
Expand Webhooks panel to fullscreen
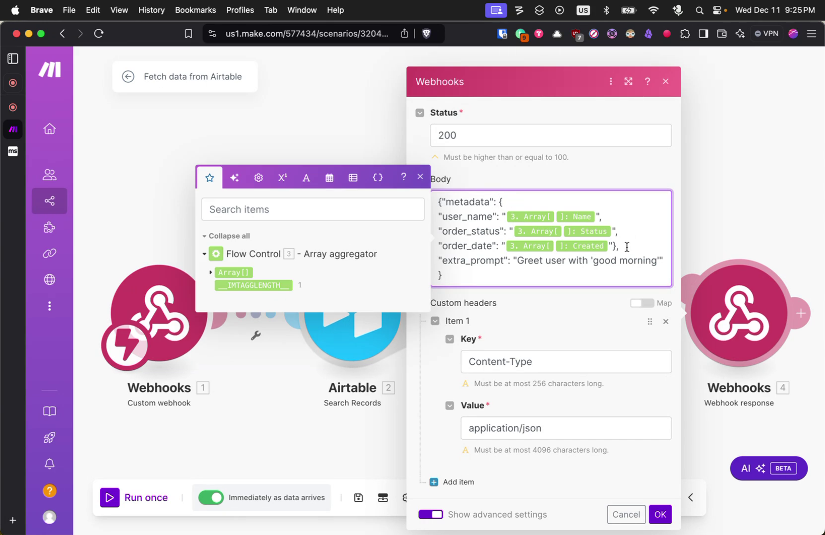point(628,81)
